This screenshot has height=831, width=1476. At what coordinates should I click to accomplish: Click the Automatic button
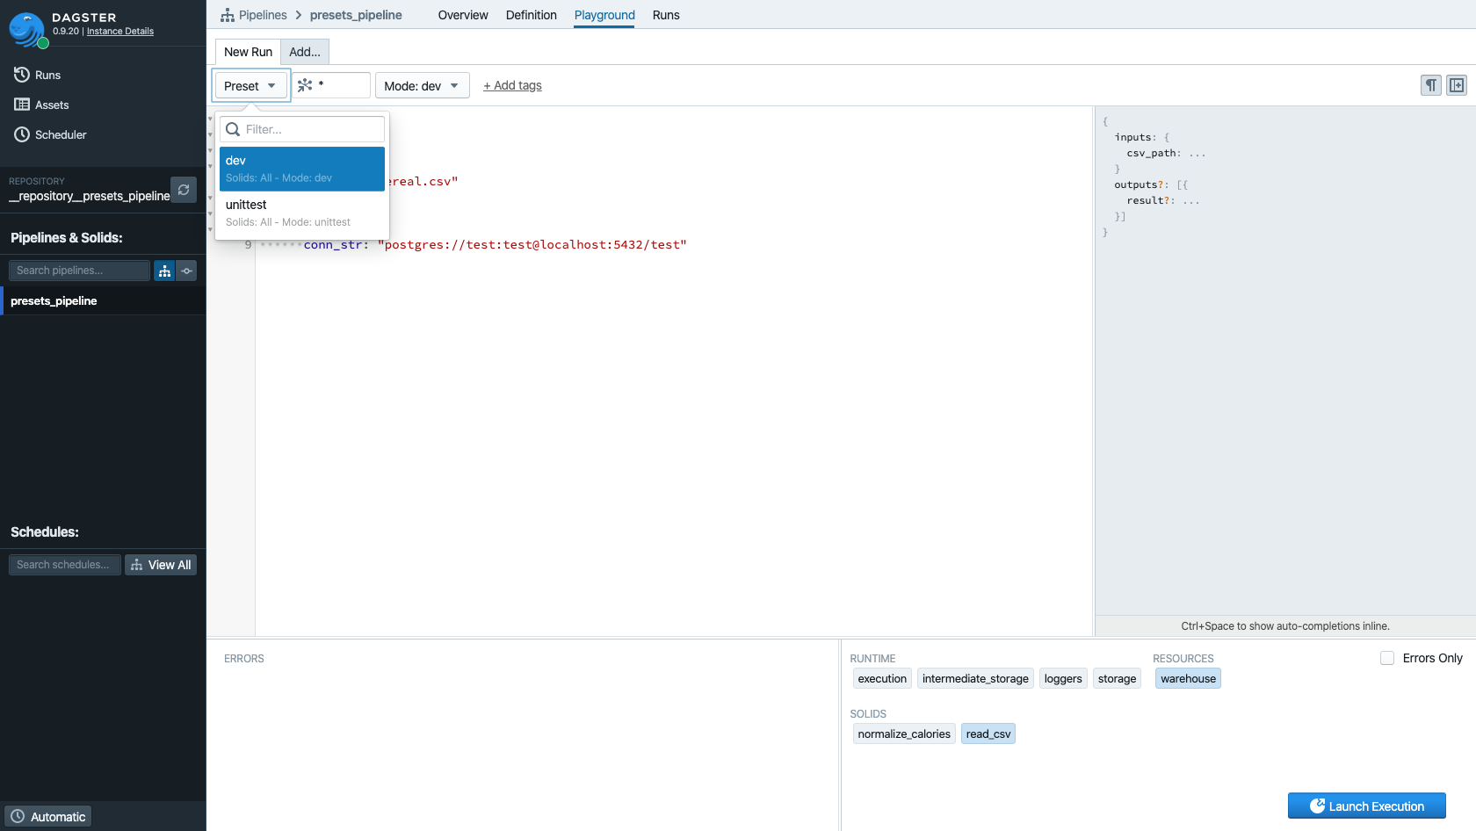(48, 817)
